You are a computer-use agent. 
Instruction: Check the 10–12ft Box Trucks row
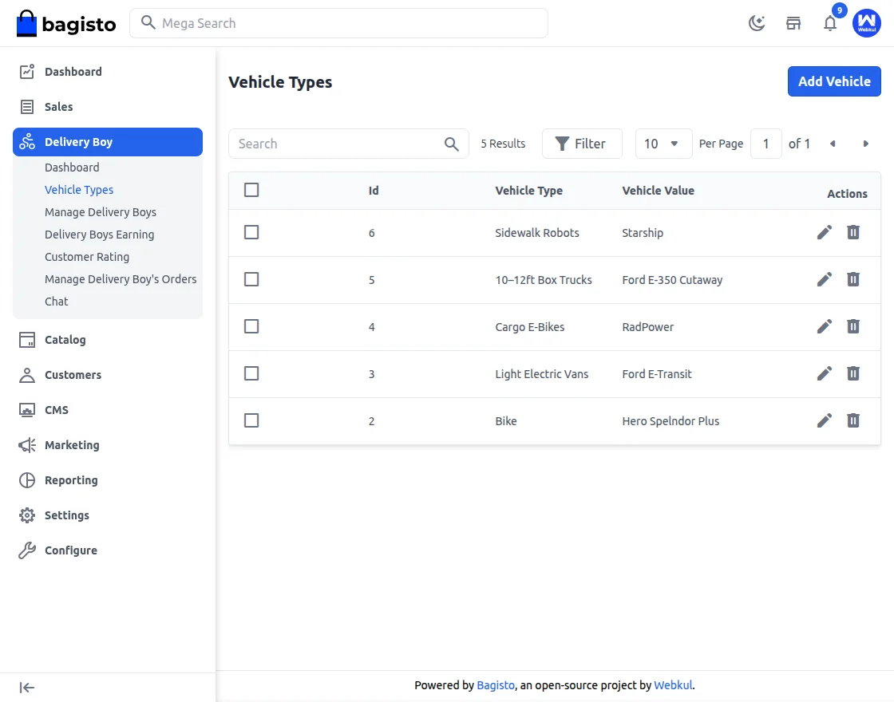point(251,279)
